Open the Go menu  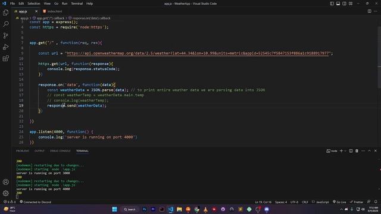(x=56, y=4)
